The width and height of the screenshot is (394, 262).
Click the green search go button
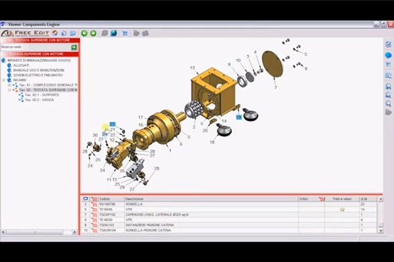point(74,47)
